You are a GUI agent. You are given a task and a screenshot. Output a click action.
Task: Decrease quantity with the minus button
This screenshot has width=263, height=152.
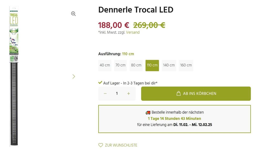[105, 93]
